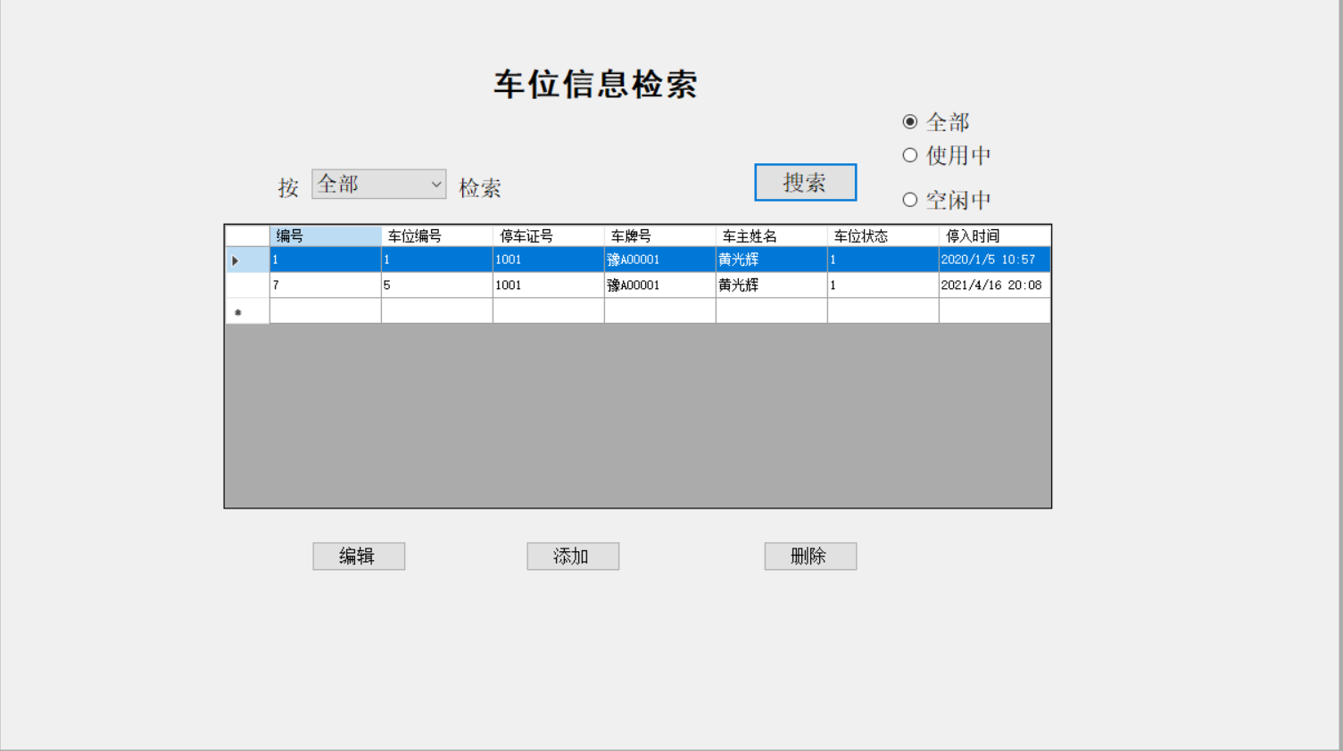
Task: Click the 添加 button
Action: tap(572, 556)
